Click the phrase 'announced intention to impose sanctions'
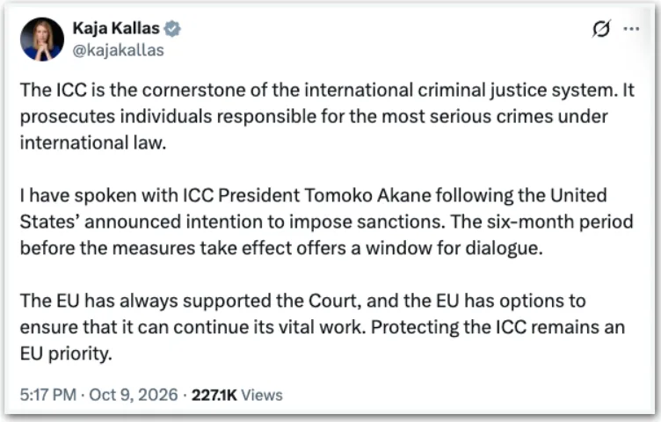 click(264, 222)
